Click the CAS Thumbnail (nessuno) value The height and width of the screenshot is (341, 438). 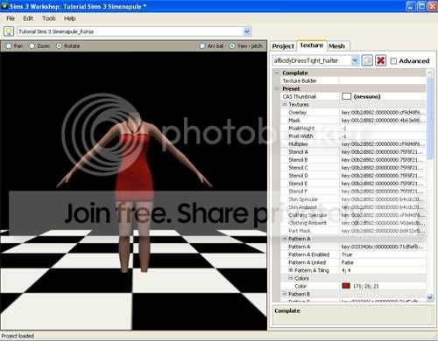[367, 96]
